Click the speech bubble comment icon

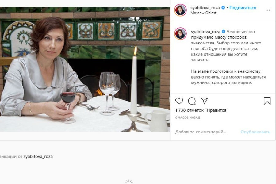point(192,101)
